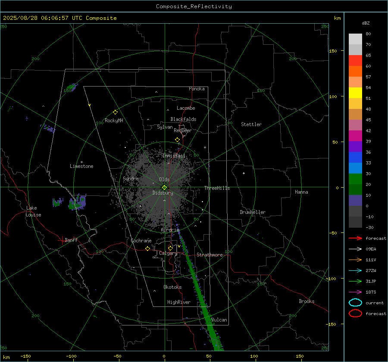Select the 33 dBZ blue swatch
Viewport: 388px width, 362px height.
click(355, 168)
